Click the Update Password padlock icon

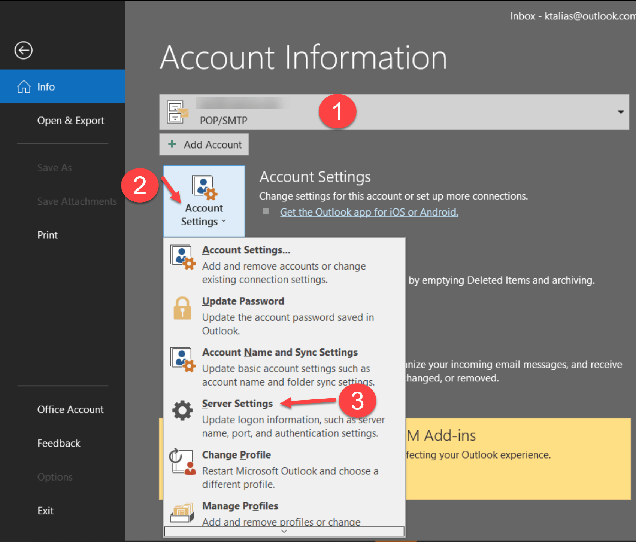182,308
